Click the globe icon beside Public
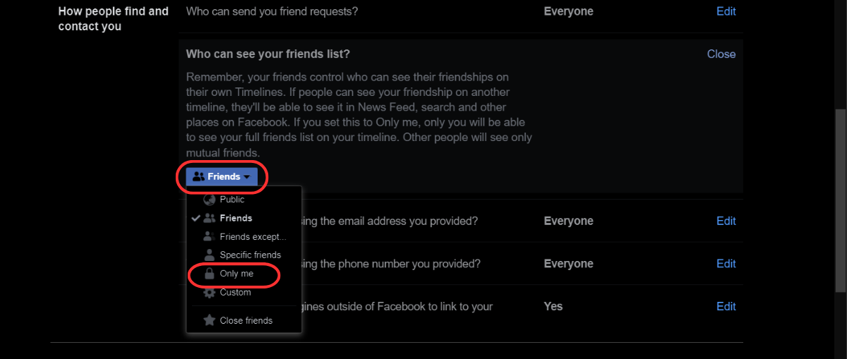847x359 pixels. click(209, 200)
